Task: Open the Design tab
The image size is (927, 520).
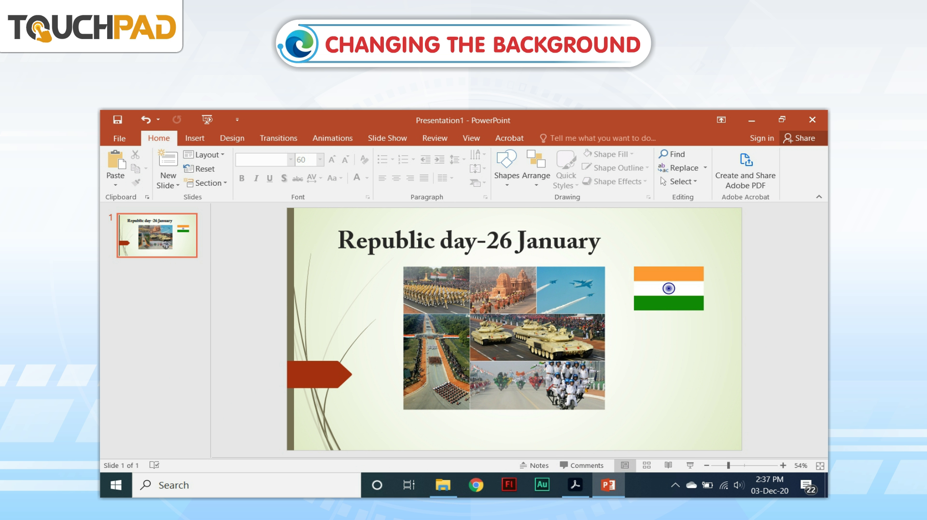Action: 232,138
